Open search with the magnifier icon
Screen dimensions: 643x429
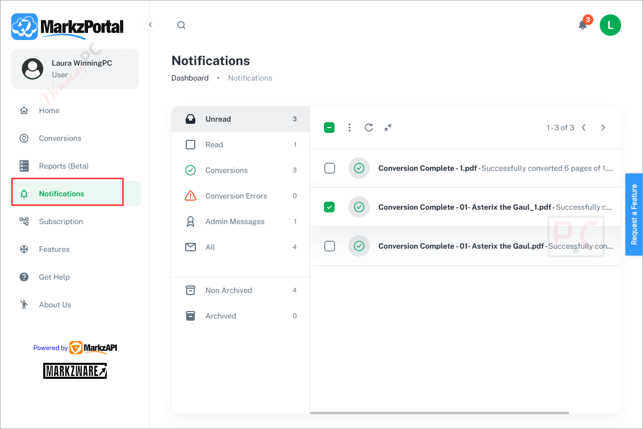coord(181,25)
